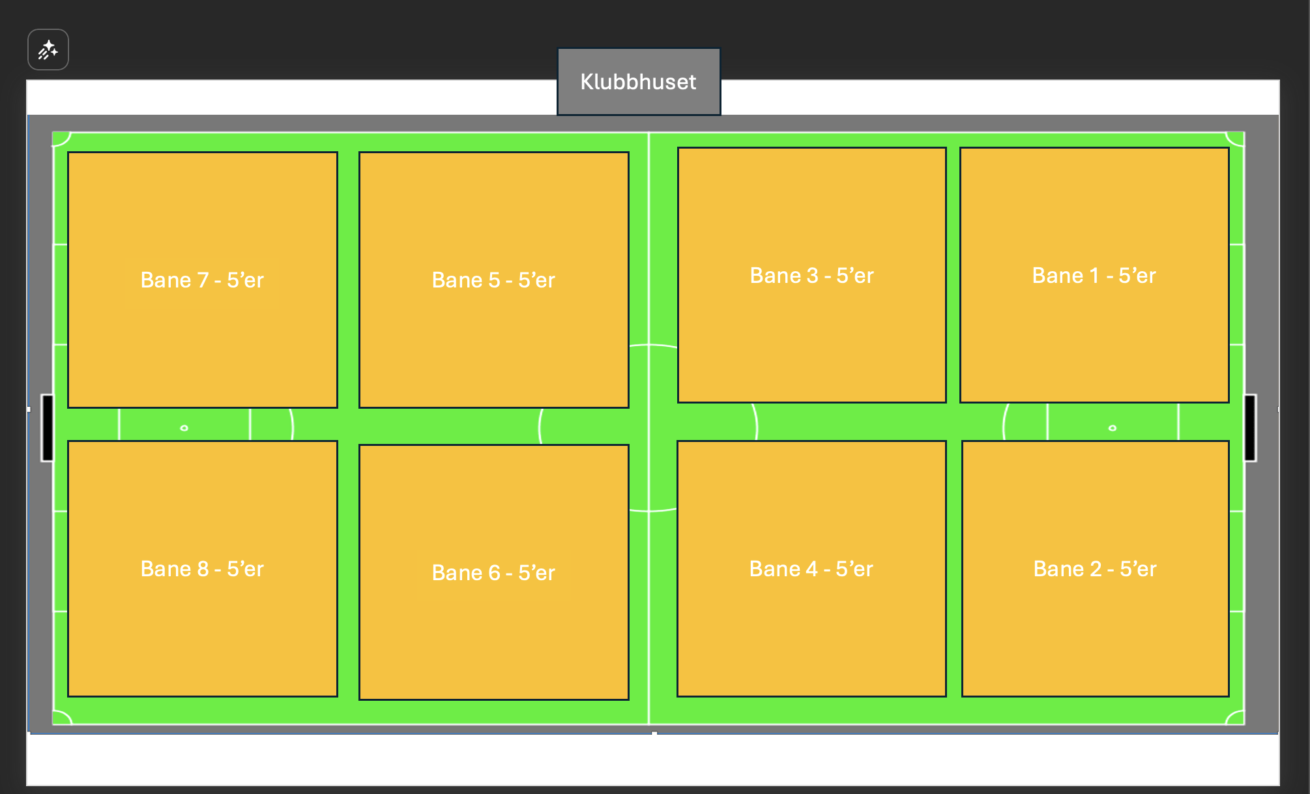Select the Bane 1 - 5'er rectangle

[x=1094, y=275]
